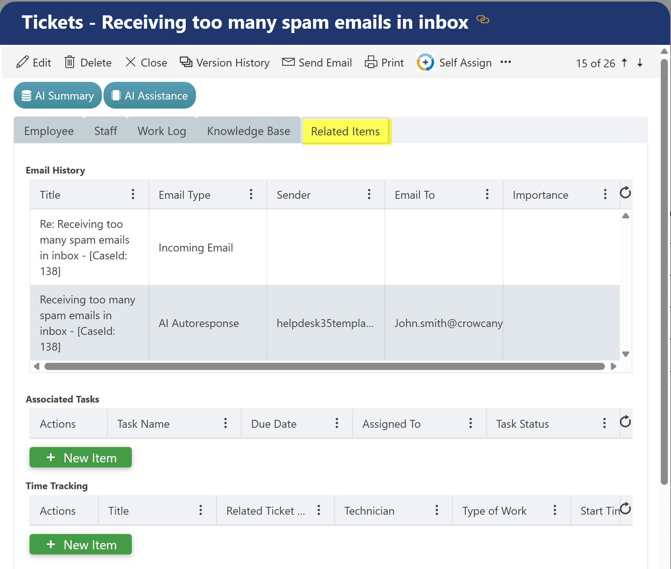
Task: Click the Self Assign icon
Action: [x=425, y=63]
